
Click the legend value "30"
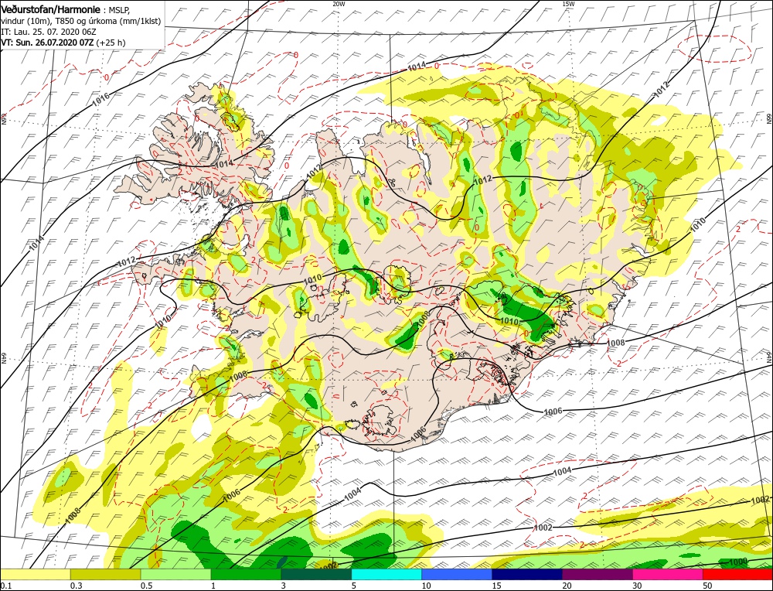(x=637, y=586)
